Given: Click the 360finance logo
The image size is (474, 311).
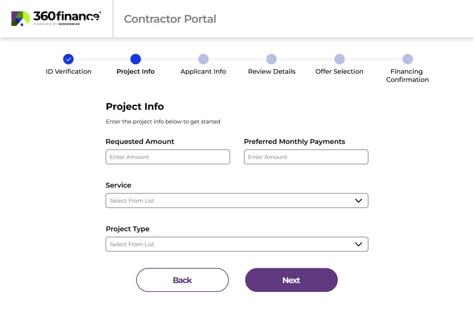Looking at the screenshot, I should (56, 18).
